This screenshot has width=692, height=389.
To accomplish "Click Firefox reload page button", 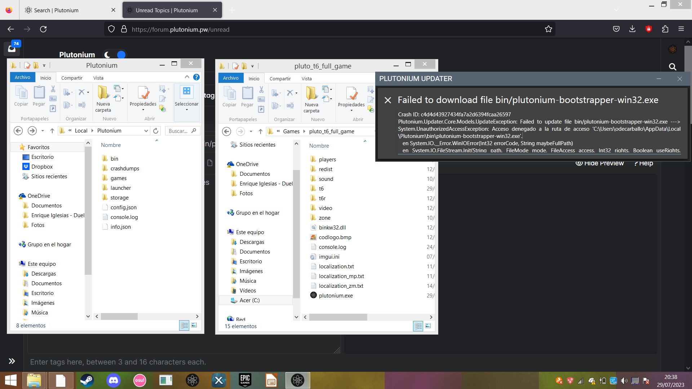I will pos(43,29).
